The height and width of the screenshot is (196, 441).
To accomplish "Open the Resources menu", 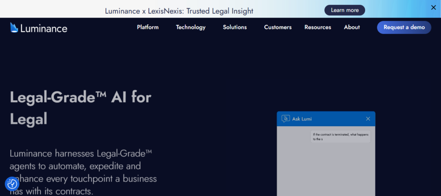I will click(318, 27).
